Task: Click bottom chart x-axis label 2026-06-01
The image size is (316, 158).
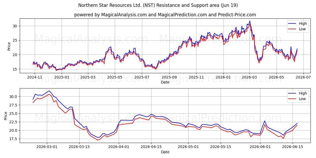Action: (x=260, y=147)
